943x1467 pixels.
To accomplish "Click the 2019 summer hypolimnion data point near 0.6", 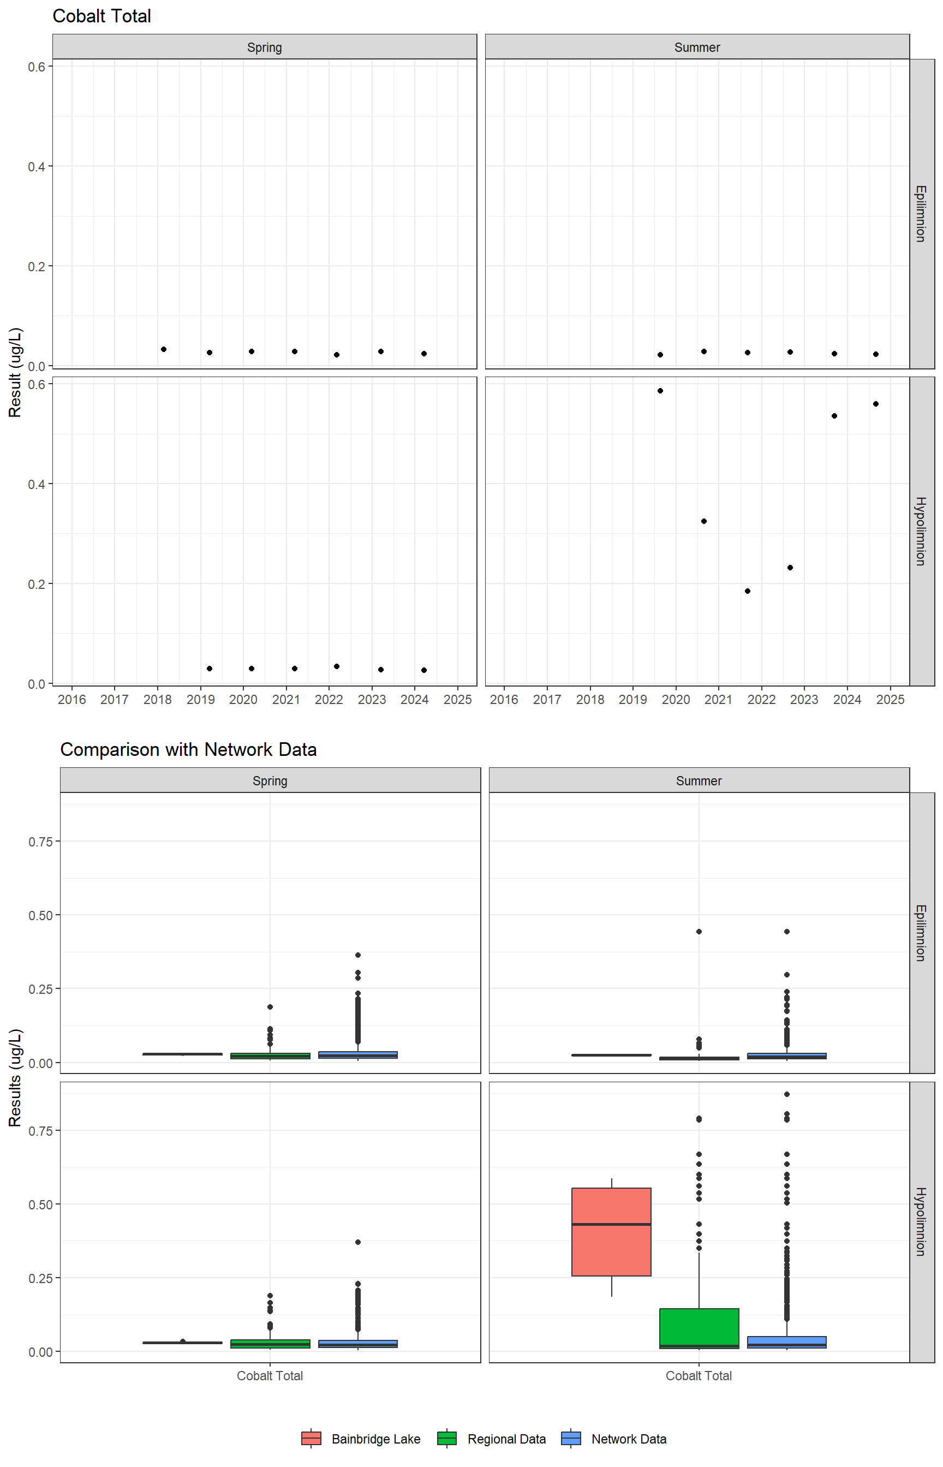I will 660,391.
